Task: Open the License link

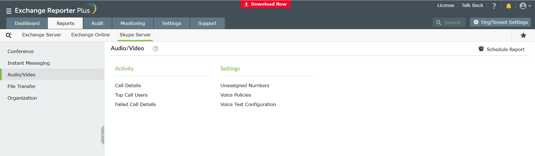Action: [x=446, y=5]
